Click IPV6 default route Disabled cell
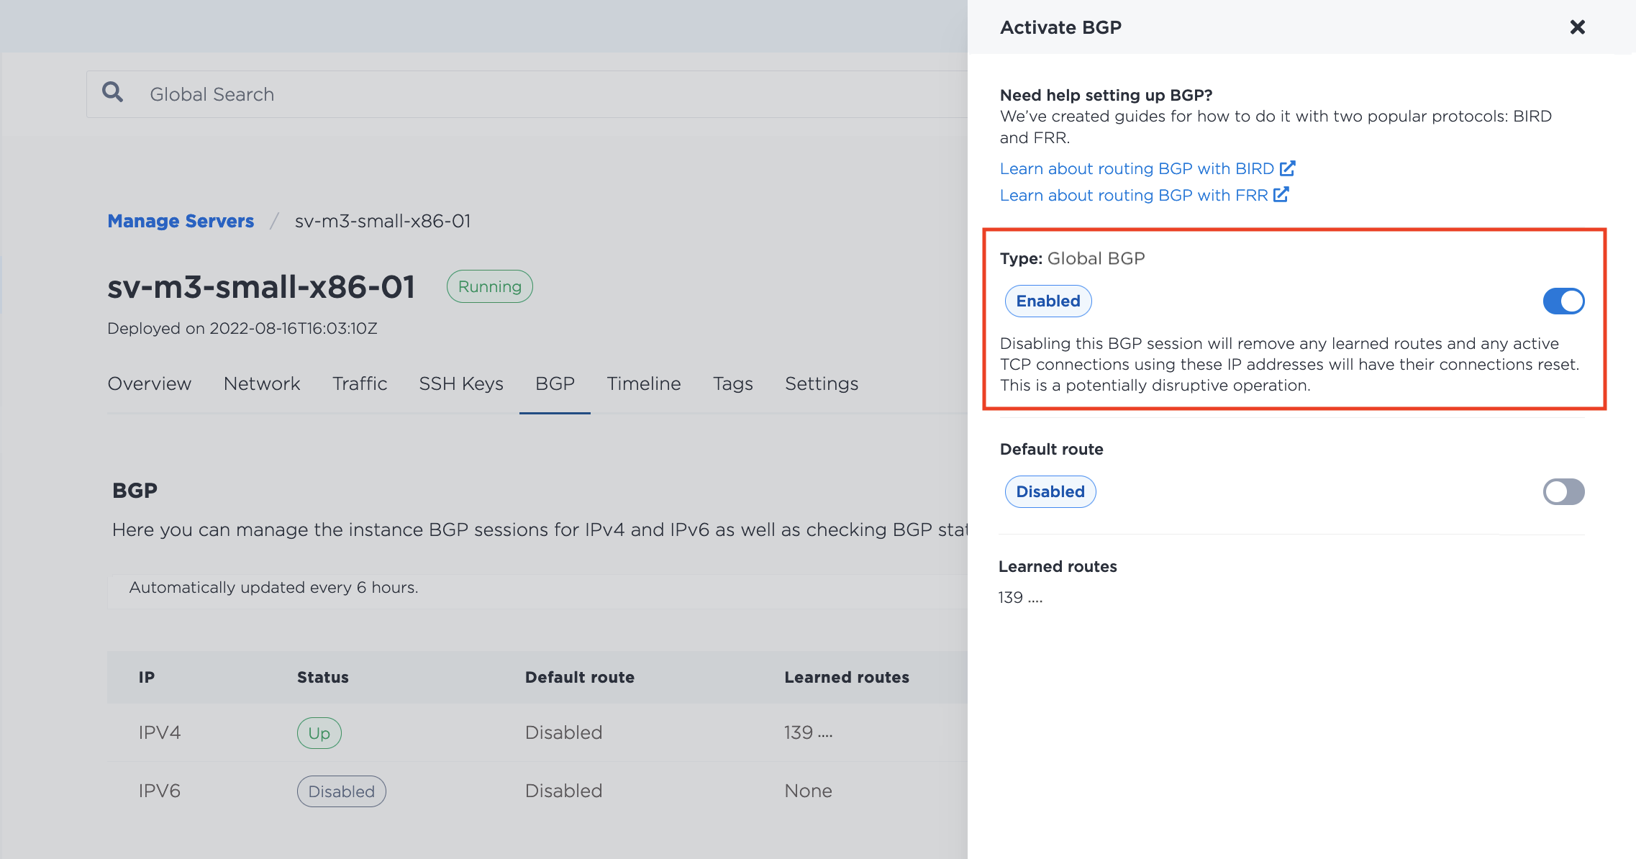The width and height of the screenshot is (1636, 859). (x=564, y=791)
